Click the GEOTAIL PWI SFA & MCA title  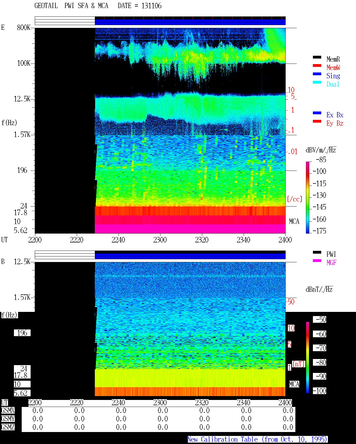(x=71, y=6)
